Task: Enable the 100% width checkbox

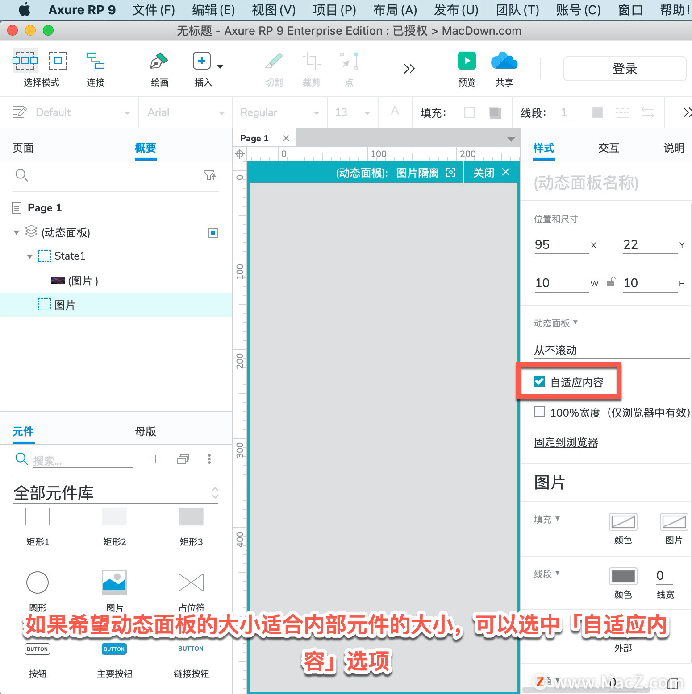Action: tap(539, 412)
